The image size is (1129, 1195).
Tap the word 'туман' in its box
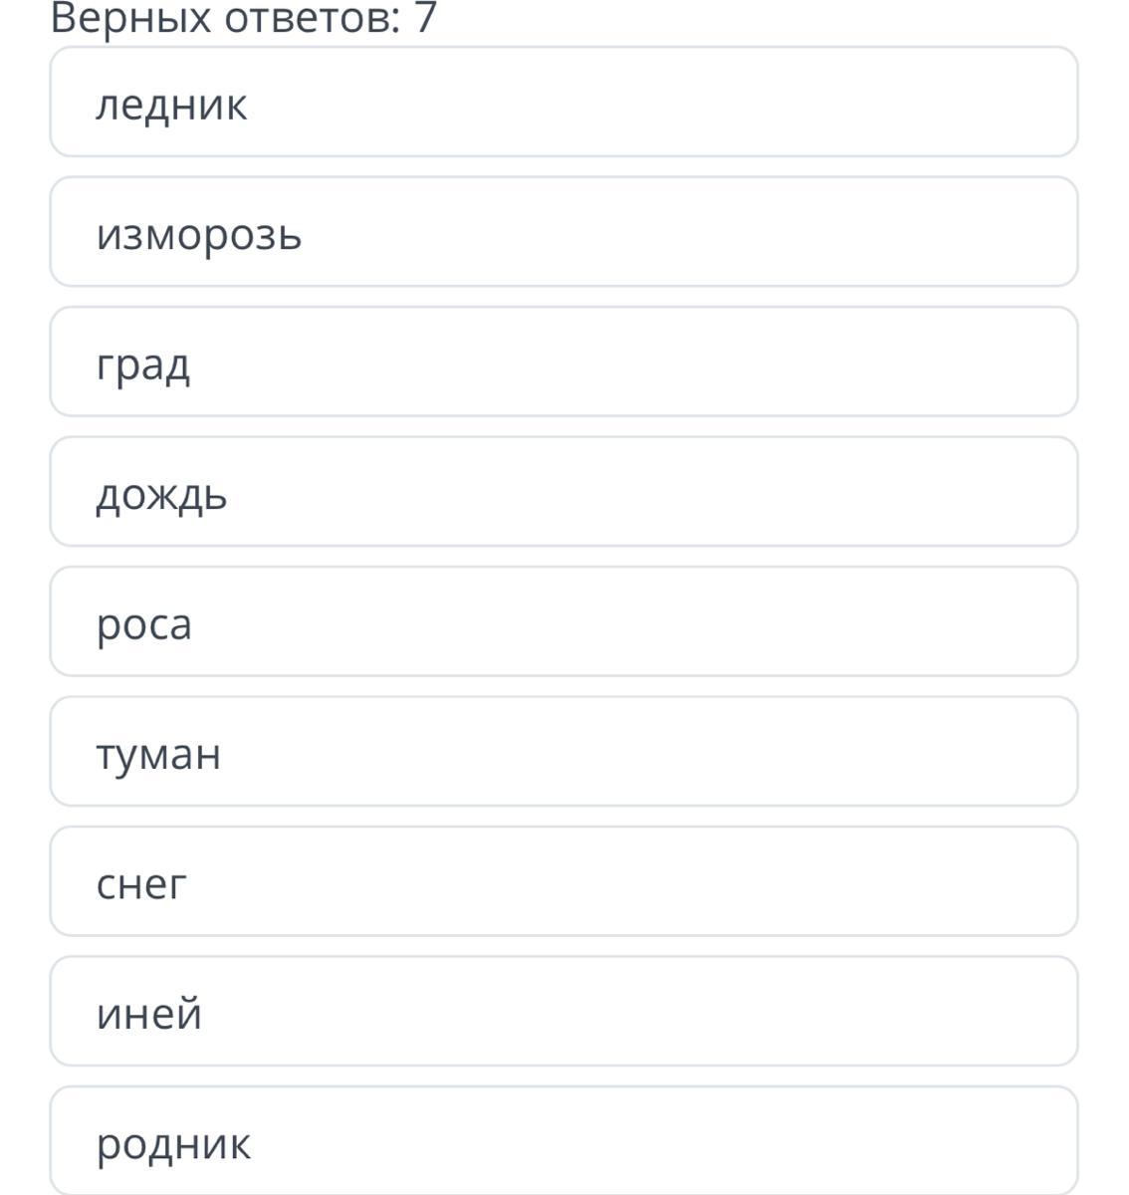[x=158, y=754]
